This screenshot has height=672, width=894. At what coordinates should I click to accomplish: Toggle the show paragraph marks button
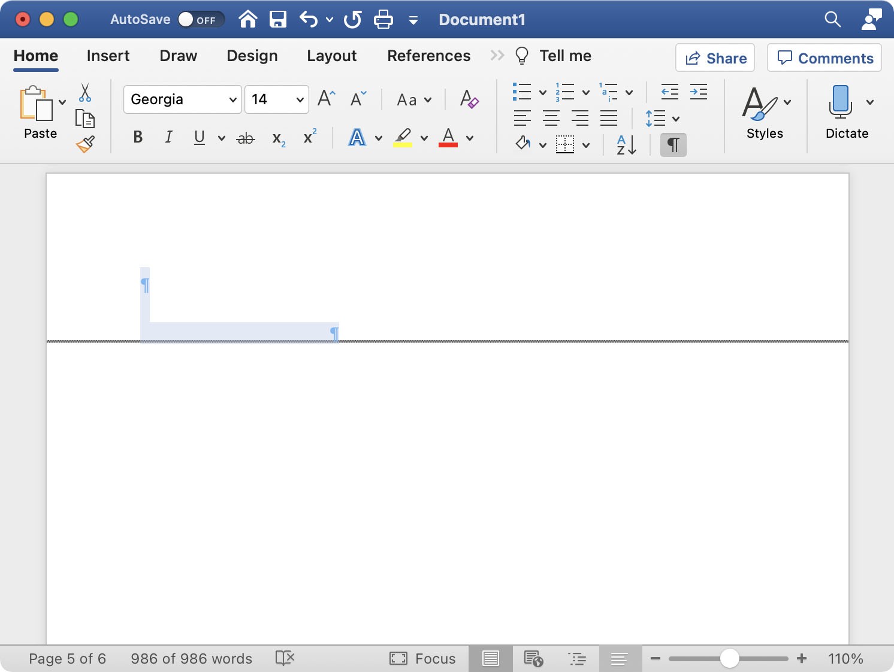673,144
